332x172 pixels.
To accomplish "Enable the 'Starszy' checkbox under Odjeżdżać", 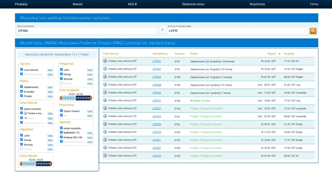I will click(x=22, y=149).
